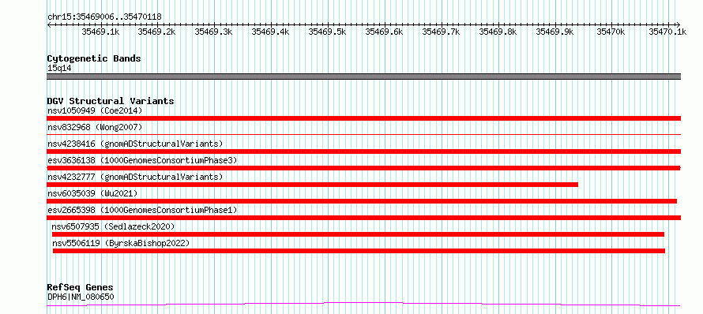Open nsv4238416 (gnomADStructuralVariants) label
The height and width of the screenshot is (314, 703).
coord(135,144)
